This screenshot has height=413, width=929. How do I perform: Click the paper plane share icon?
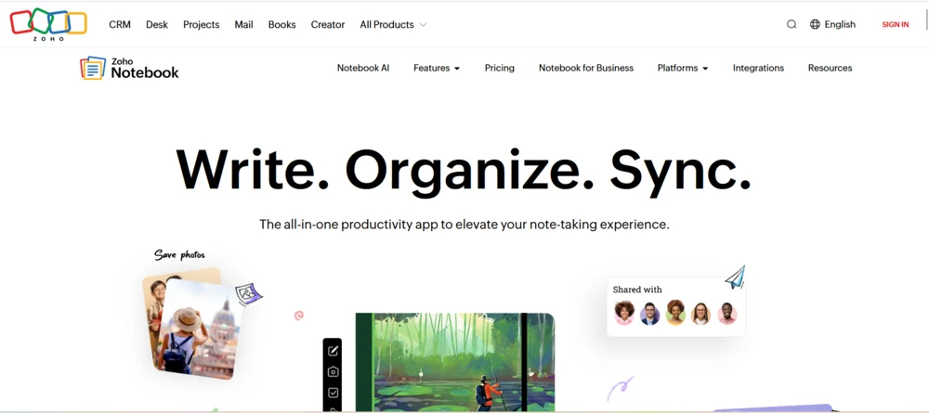(x=735, y=277)
